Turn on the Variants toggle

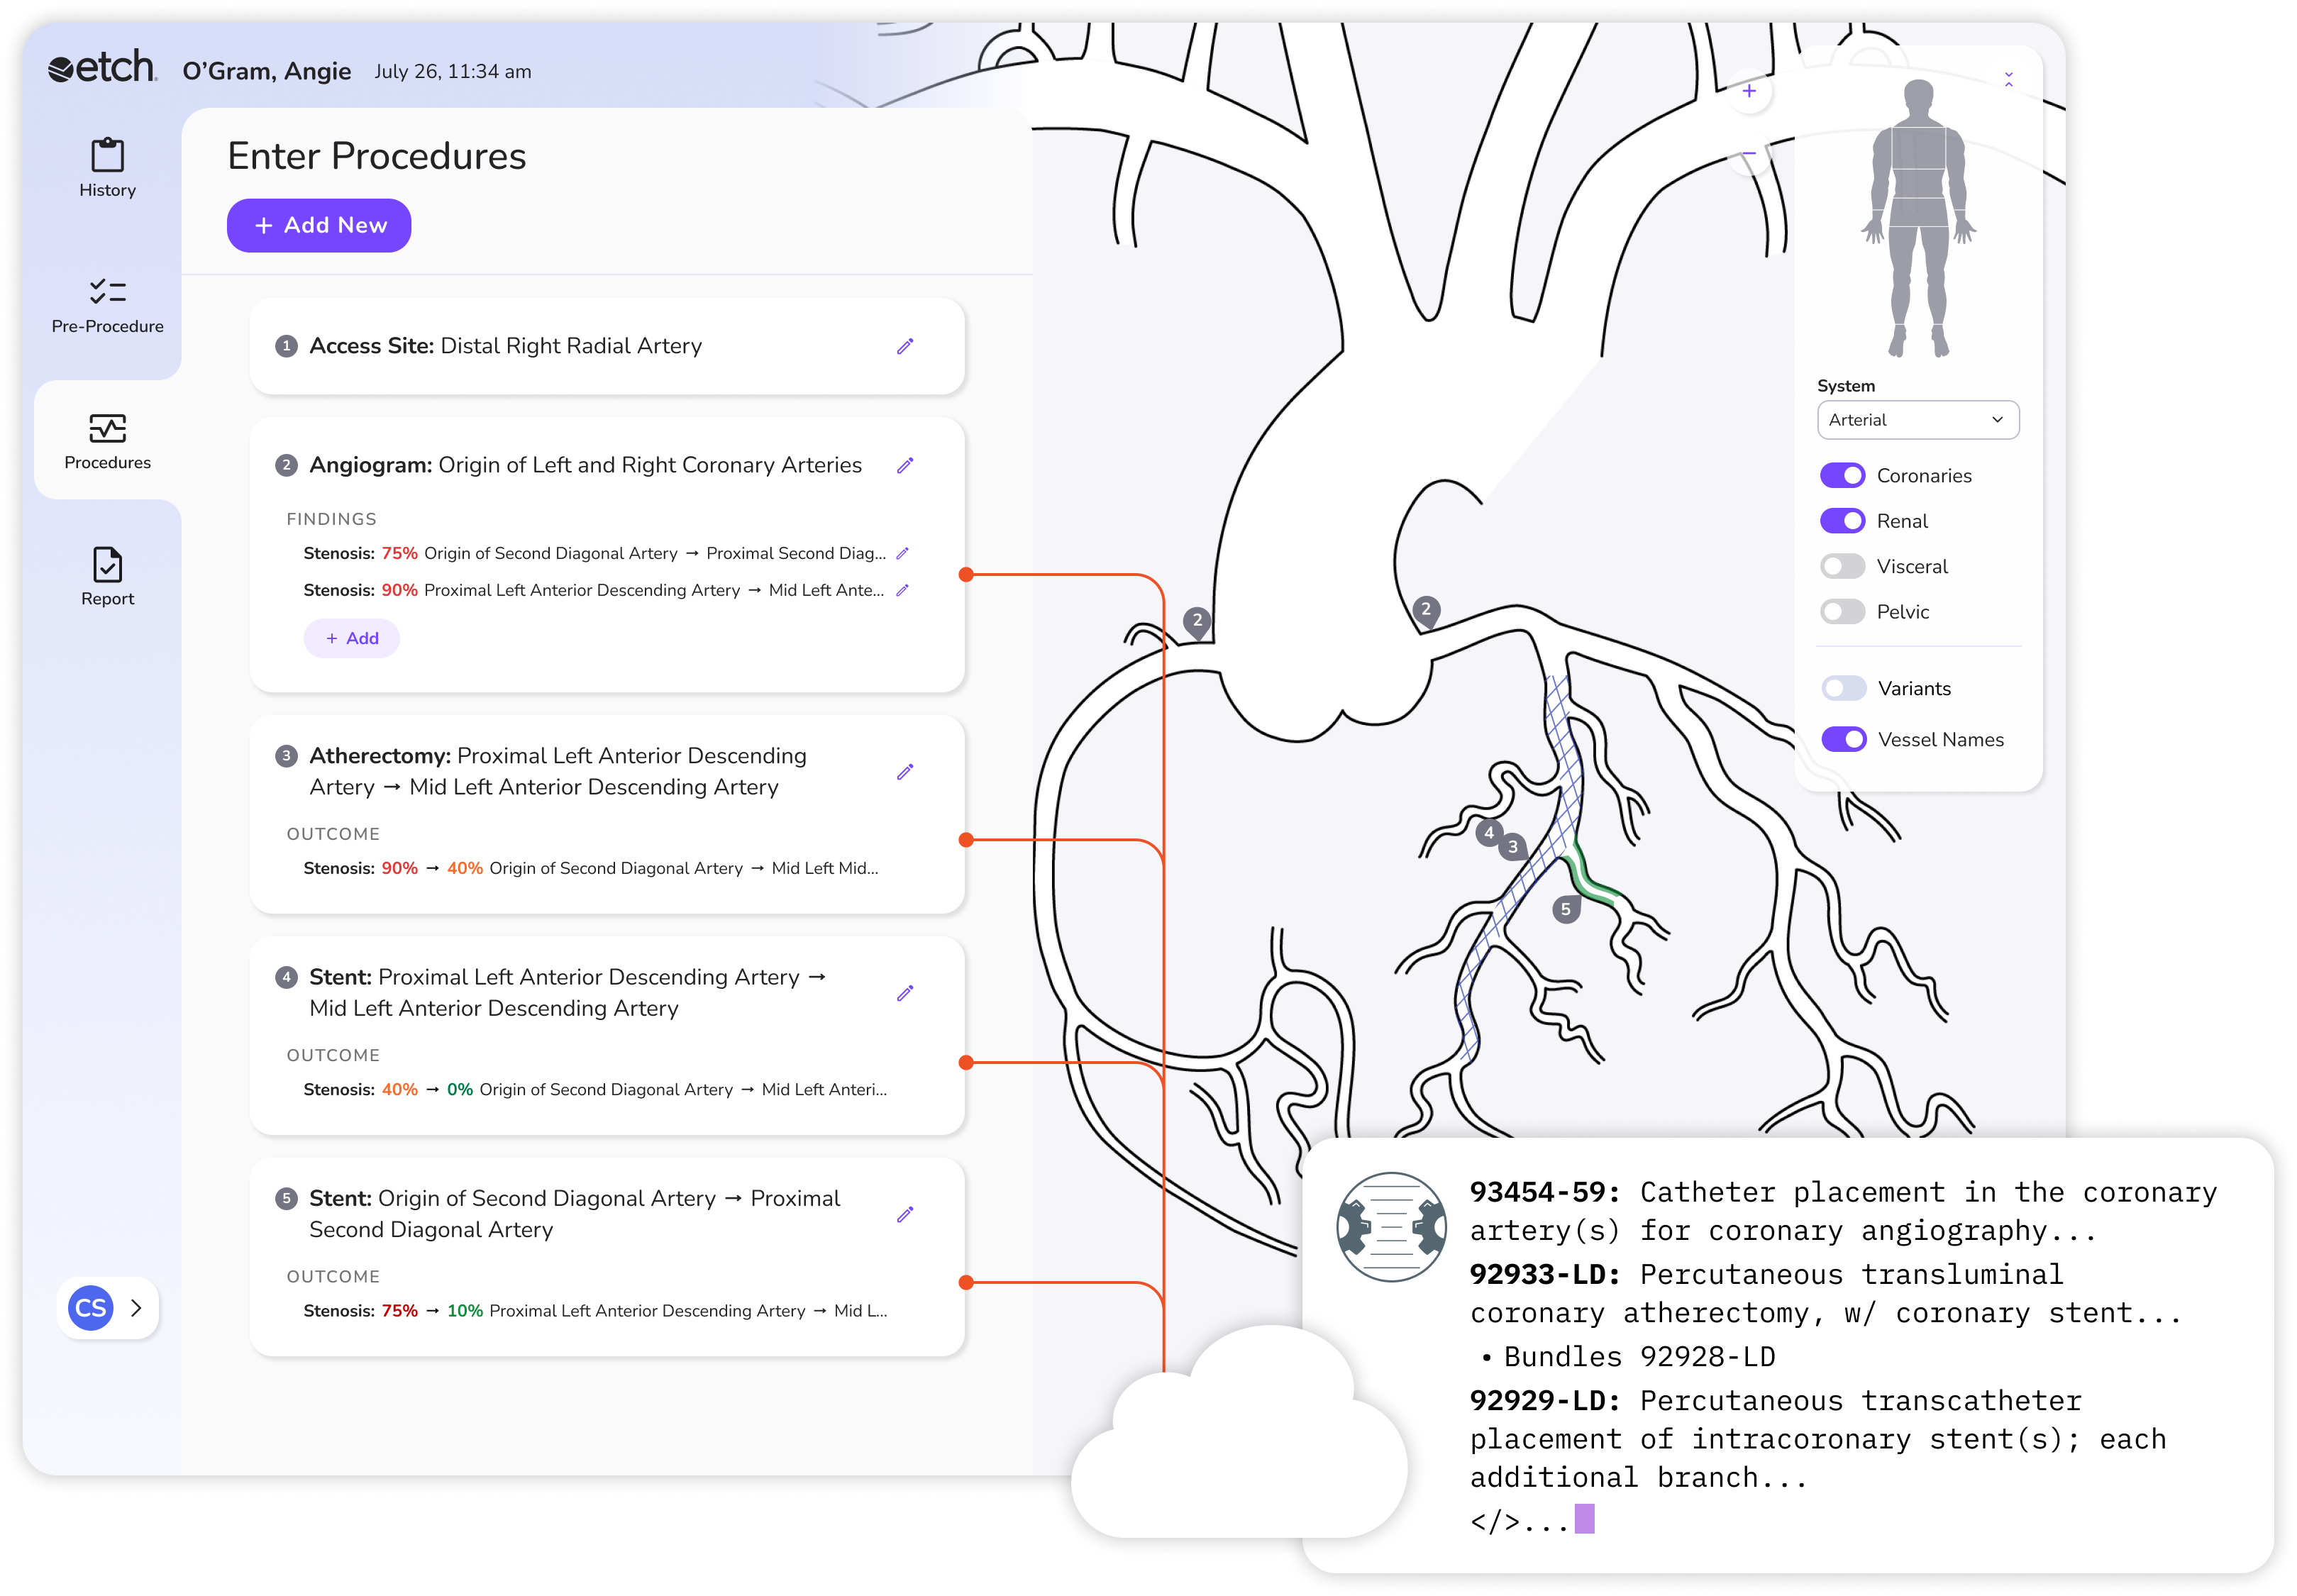[1843, 688]
